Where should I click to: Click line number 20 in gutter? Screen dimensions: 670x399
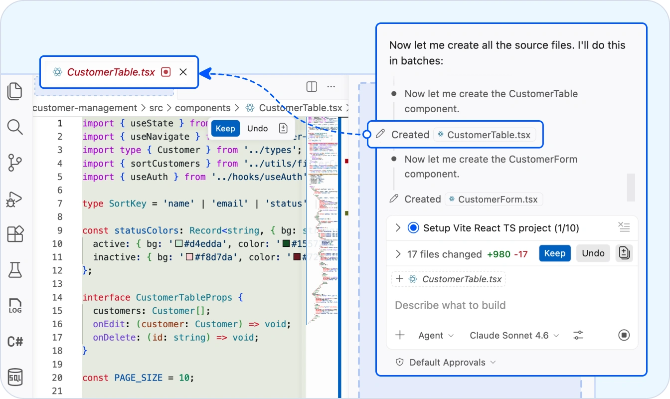(57, 378)
